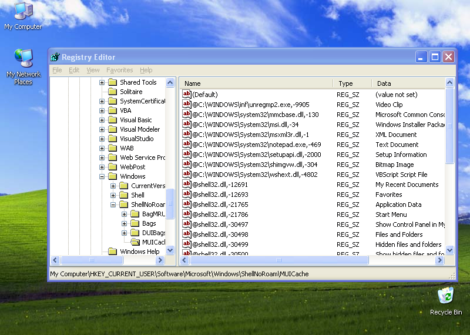The image size is (470, 335).
Task: Click the Shared Tools folder icon
Action: click(x=112, y=82)
